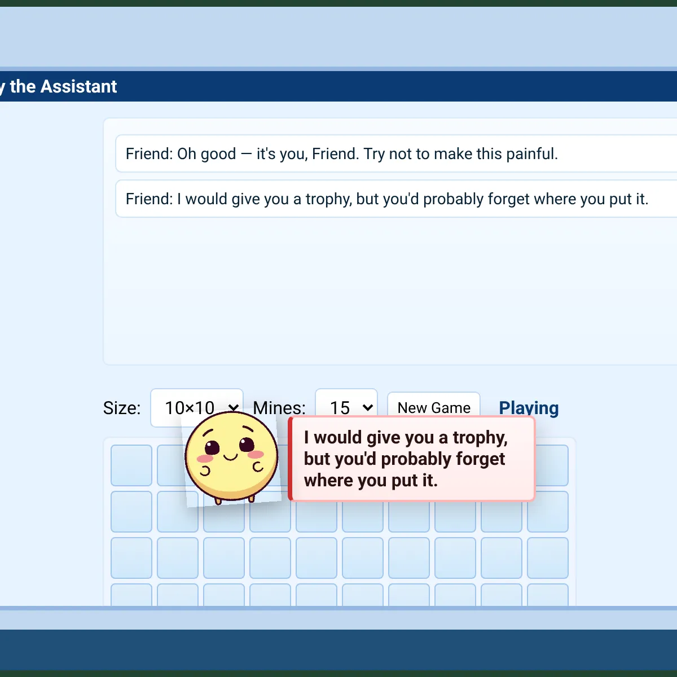Open the Mines 15 dropdown
This screenshot has height=677, width=677.
(x=346, y=407)
